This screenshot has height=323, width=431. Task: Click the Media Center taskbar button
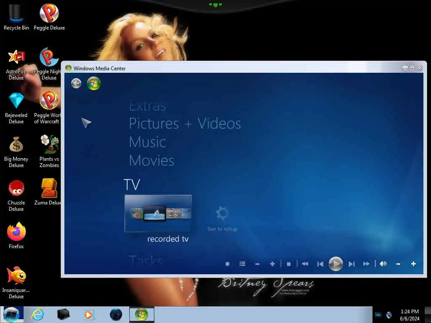pyautogui.click(x=141, y=315)
